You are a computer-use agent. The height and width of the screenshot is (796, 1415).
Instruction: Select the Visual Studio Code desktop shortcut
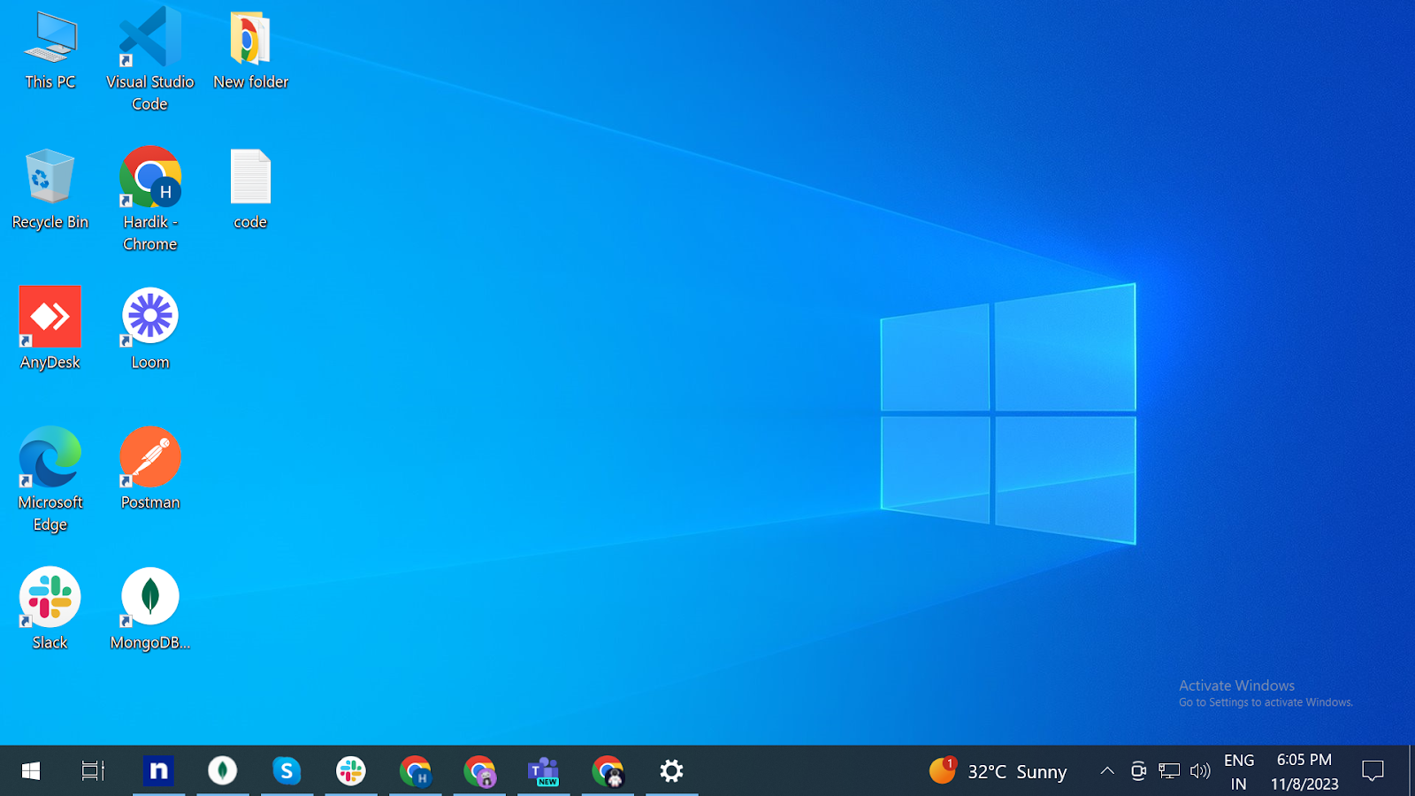149,40
